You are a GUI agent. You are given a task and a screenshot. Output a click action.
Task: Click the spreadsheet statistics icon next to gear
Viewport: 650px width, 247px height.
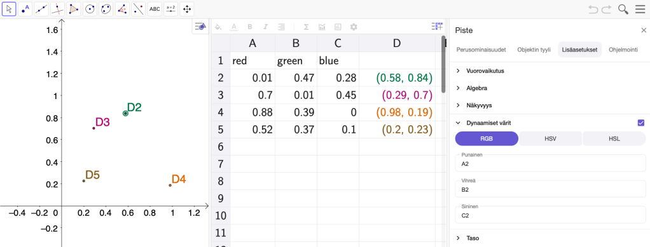pos(338,27)
